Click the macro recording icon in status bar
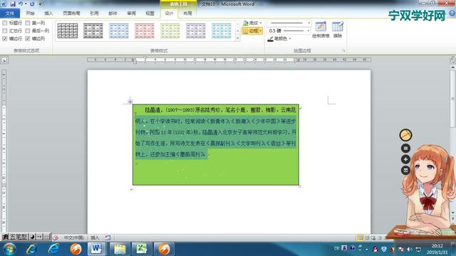The width and height of the screenshot is (456, 256). click(108, 238)
